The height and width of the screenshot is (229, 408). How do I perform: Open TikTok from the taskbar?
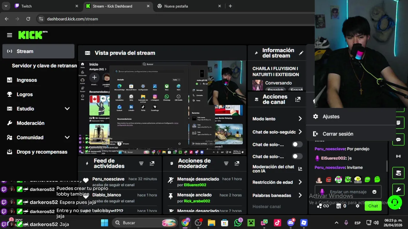(x=277, y=223)
